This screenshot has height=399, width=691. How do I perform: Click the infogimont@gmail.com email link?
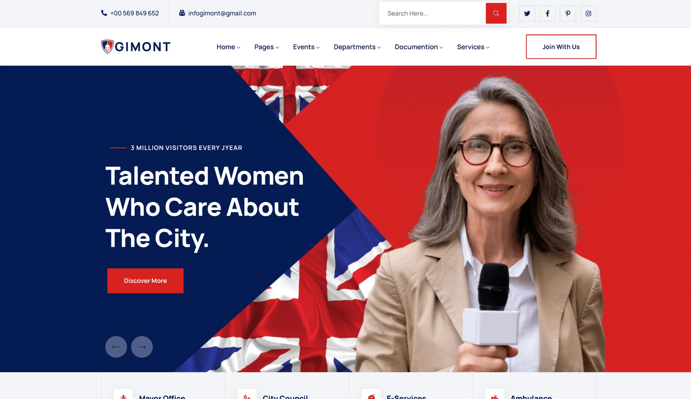(x=222, y=13)
